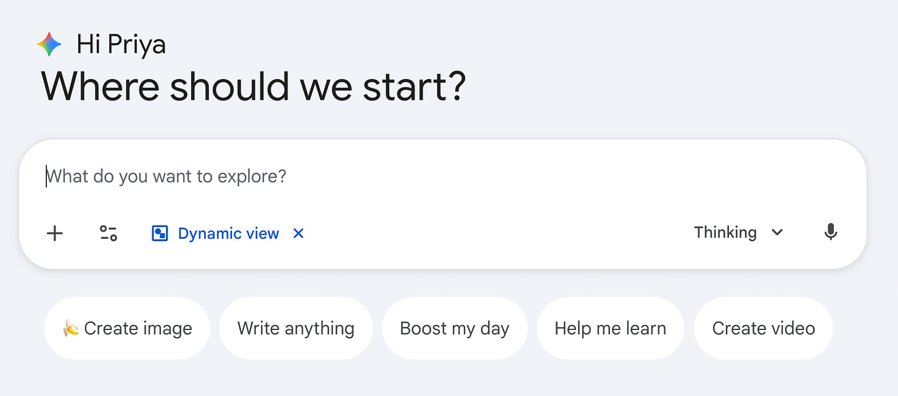The height and width of the screenshot is (396, 898).
Task: Focus the 'What do you want to explore?' field
Action: (167, 177)
